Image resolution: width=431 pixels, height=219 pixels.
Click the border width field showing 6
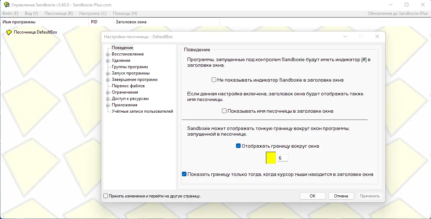[283, 158]
